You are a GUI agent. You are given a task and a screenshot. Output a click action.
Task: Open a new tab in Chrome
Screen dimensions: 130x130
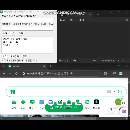[x=50, y=66]
